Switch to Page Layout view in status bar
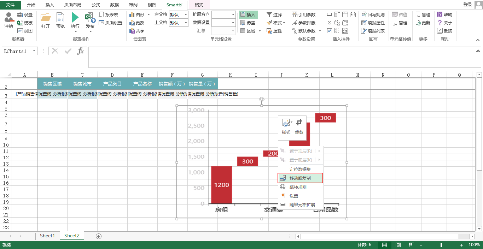This screenshot has height=249, width=483. tap(398, 245)
